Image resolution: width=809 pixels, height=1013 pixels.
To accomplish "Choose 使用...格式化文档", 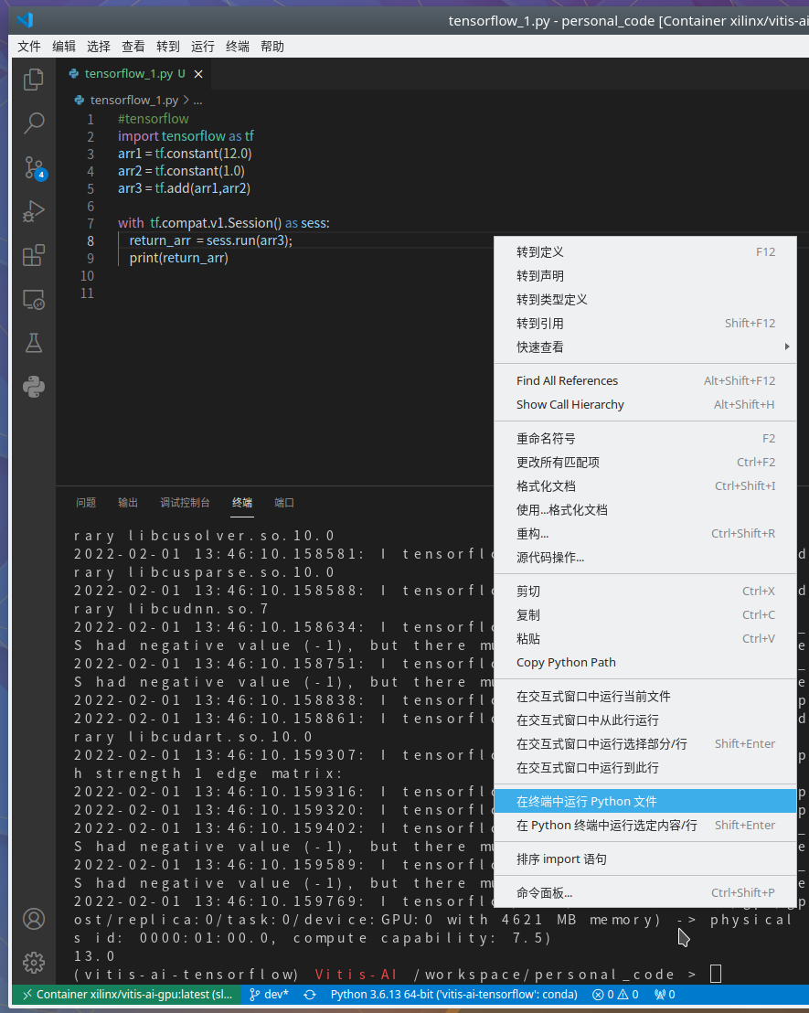I will pos(644,510).
